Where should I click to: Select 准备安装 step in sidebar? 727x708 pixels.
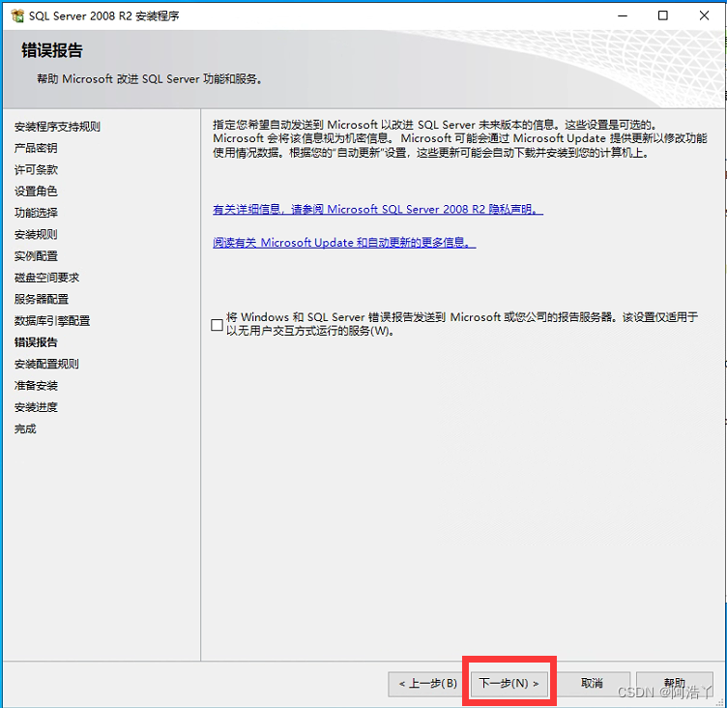click(x=36, y=386)
